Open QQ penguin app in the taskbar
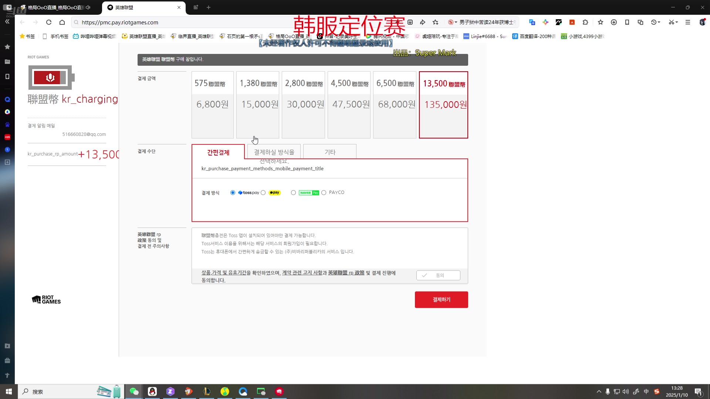The image size is (710, 399). pyautogui.click(x=152, y=392)
